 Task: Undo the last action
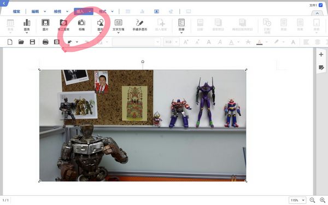pyautogui.click(x=69, y=42)
